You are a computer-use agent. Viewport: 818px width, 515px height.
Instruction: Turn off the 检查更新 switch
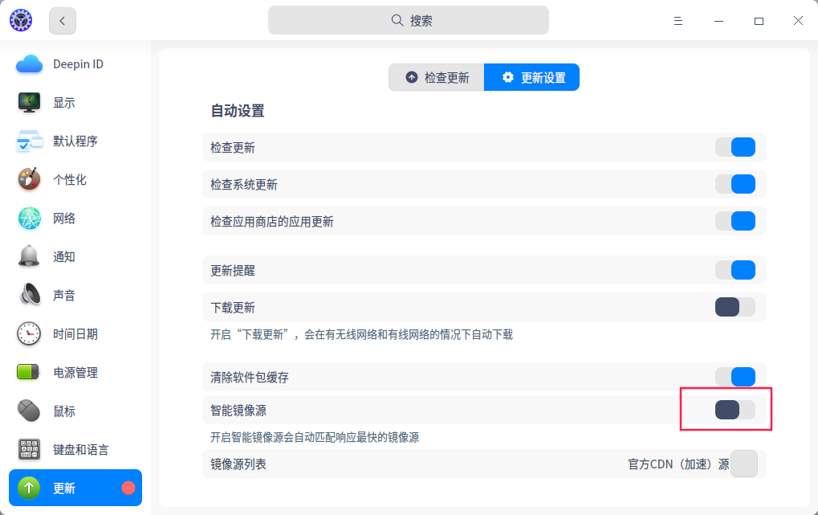735,147
